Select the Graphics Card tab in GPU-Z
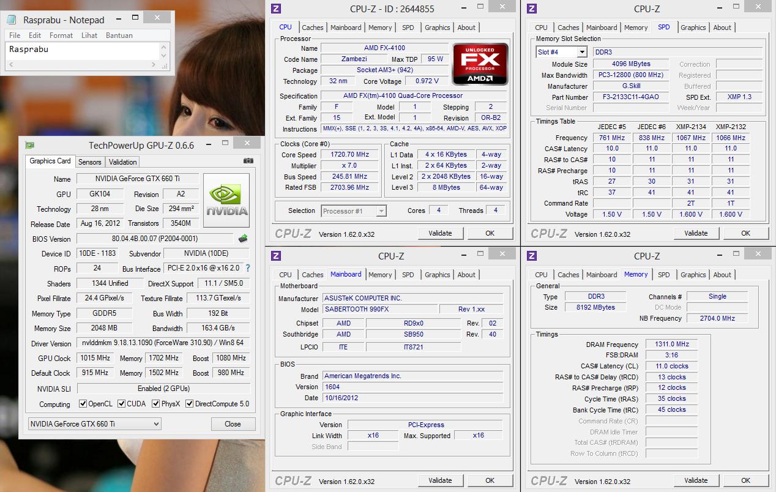The height and width of the screenshot is (492, 776). [x=50, y=161]
